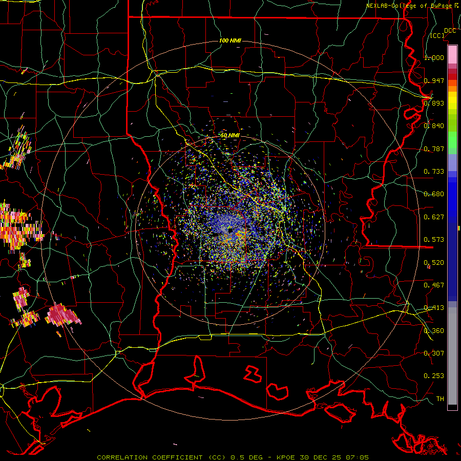This screenshot has height=461, width=461.
Task: Click the 0.680 color scale label
Action: coord(434,194)
